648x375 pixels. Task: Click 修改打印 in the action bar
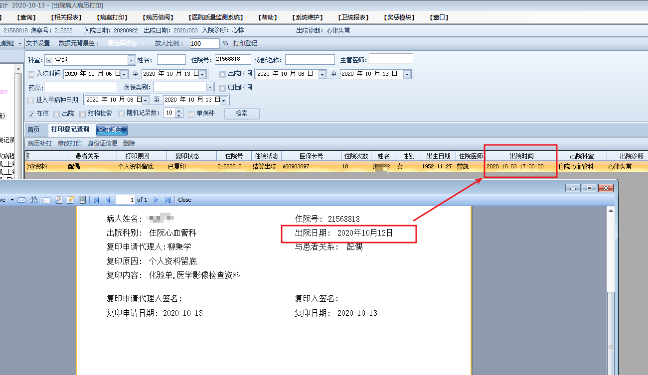70,143
